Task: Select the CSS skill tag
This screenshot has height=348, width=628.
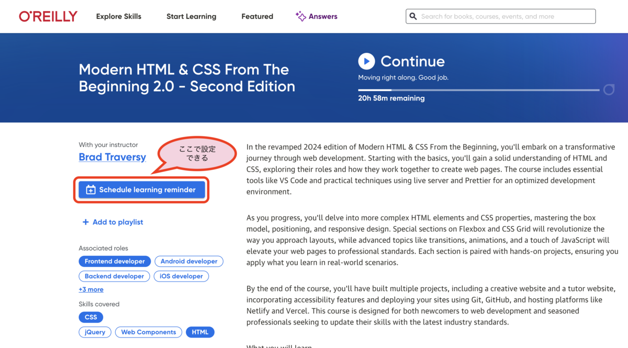Action: click(91, 317)
